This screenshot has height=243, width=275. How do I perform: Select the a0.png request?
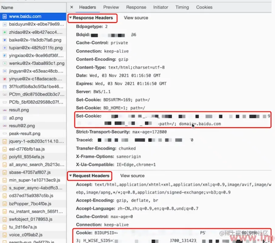(x=33, y=118)
